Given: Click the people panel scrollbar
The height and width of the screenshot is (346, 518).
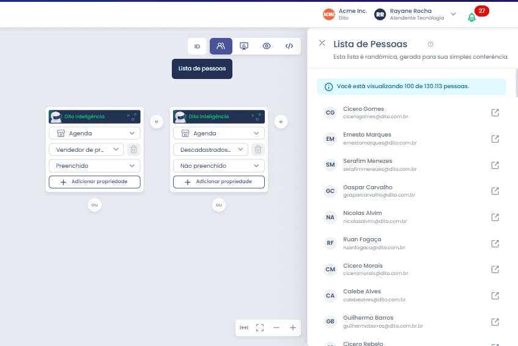Looking at the screenshot, I should [516, 83].
